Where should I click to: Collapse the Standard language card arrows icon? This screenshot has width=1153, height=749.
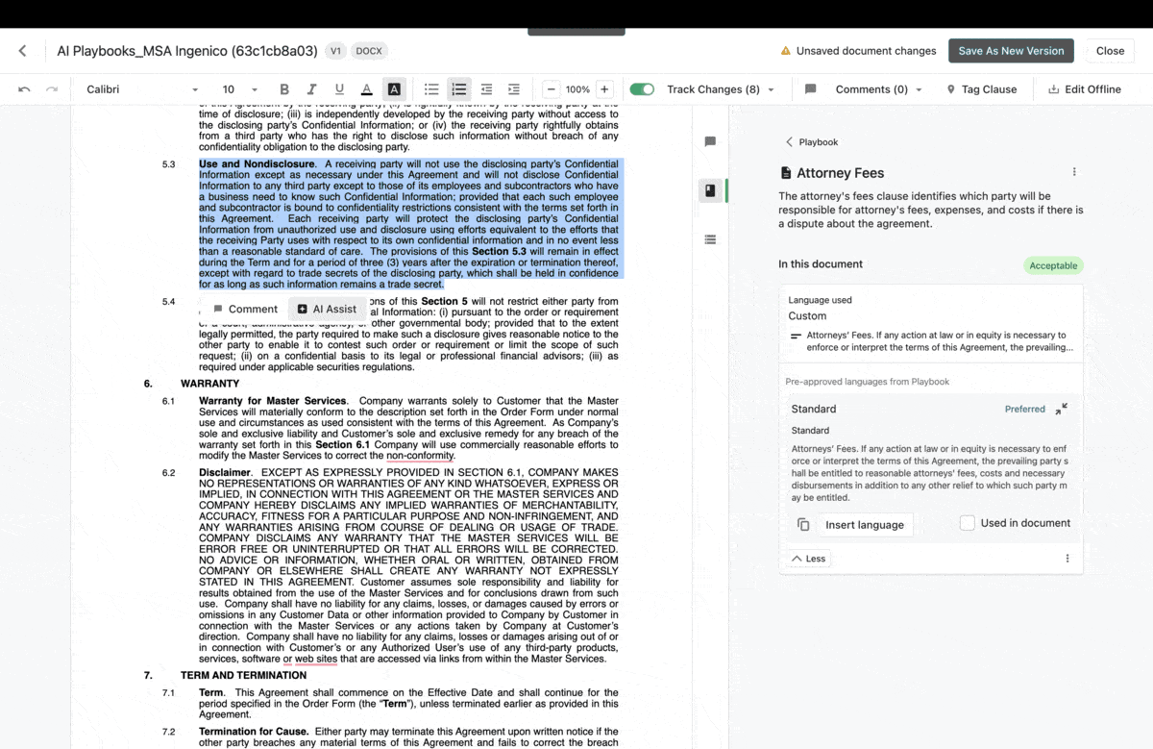pos(1061,409)
